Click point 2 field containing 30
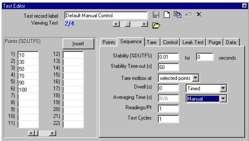 click(x=28, y=62)
